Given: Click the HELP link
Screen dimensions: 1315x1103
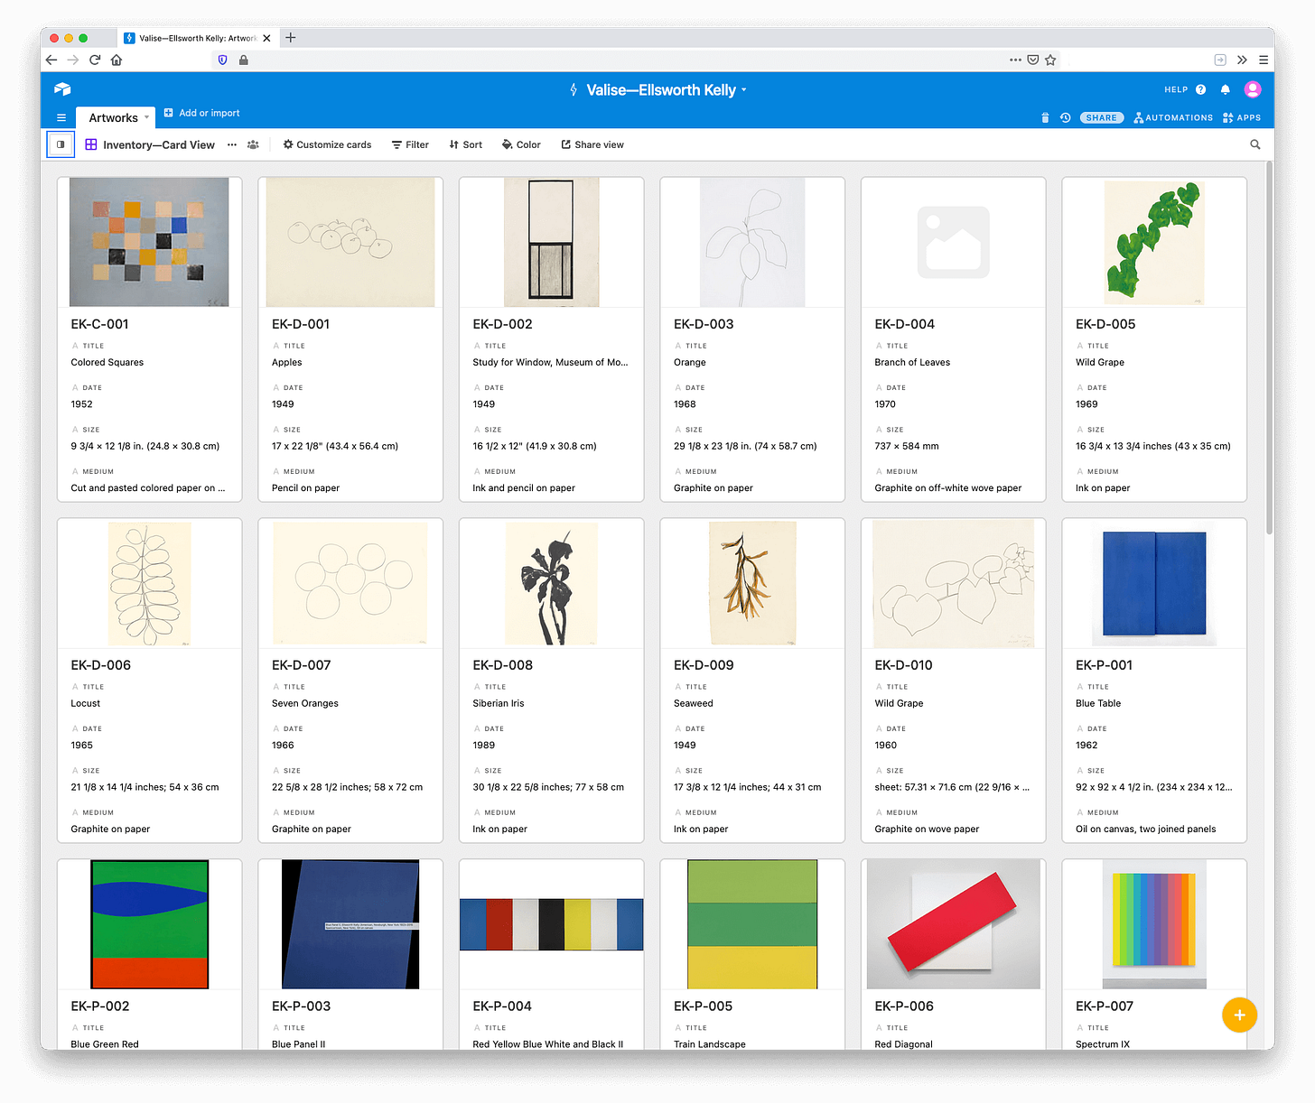Looking at the screenshot, I should [x=1176, y=89].
